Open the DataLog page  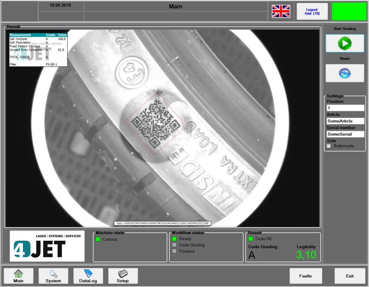pyautogui.click(x=88, y=276)
